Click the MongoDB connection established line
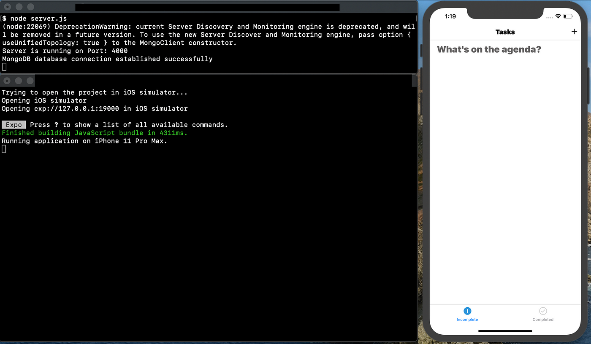591x344 pixels. (x=107, y=59)
